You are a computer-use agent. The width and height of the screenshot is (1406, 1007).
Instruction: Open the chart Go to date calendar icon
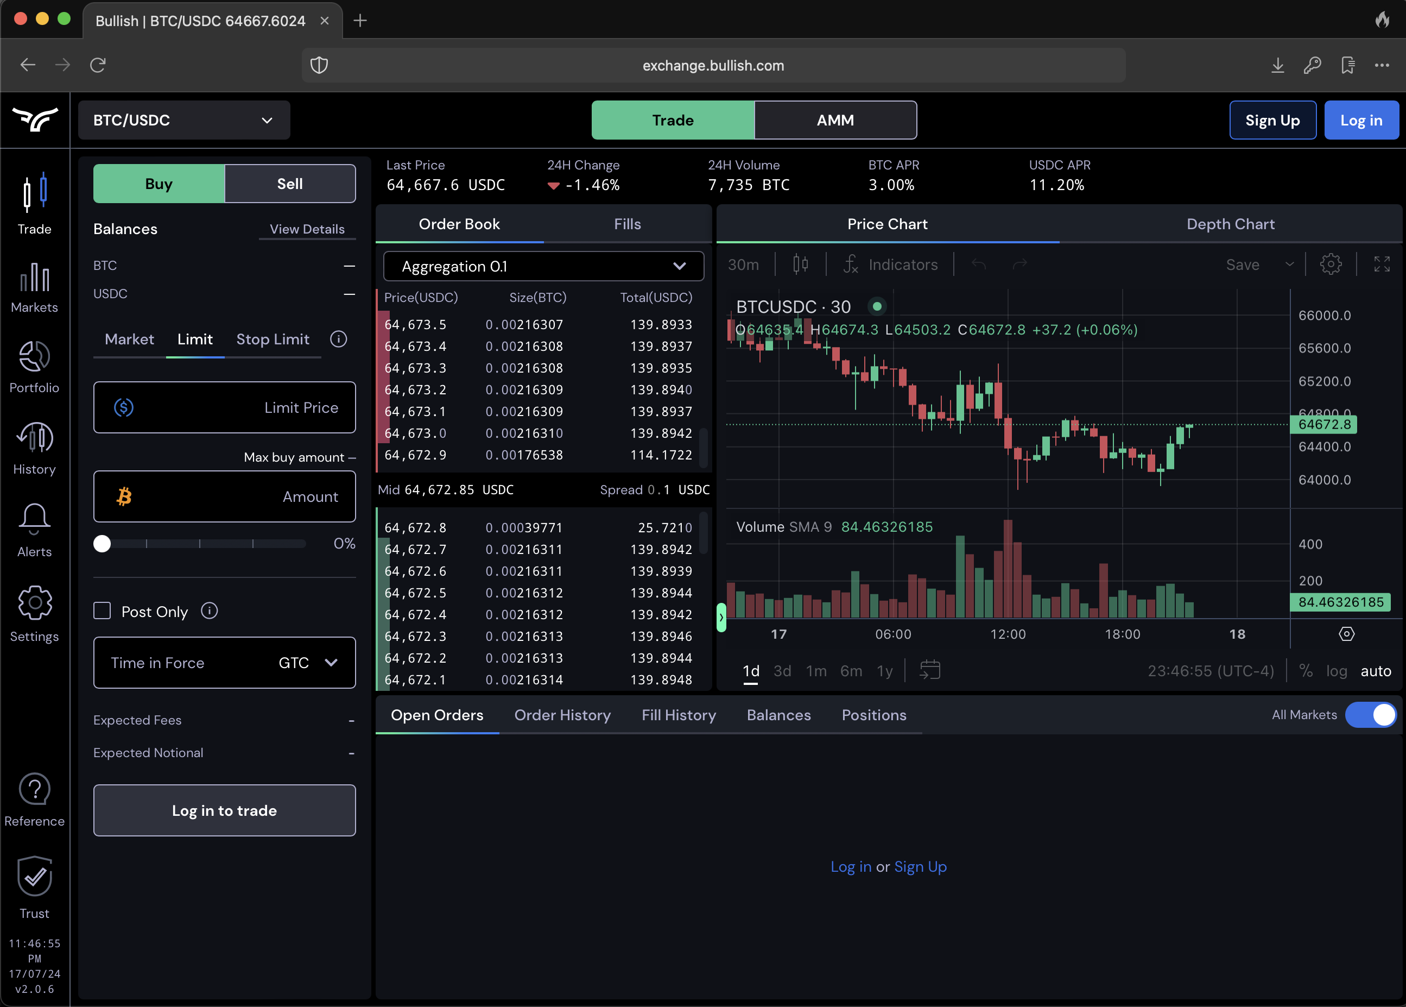pyautogui.click(x=929, y=670)
